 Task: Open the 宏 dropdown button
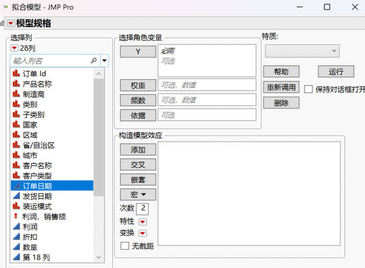(139, 194)
